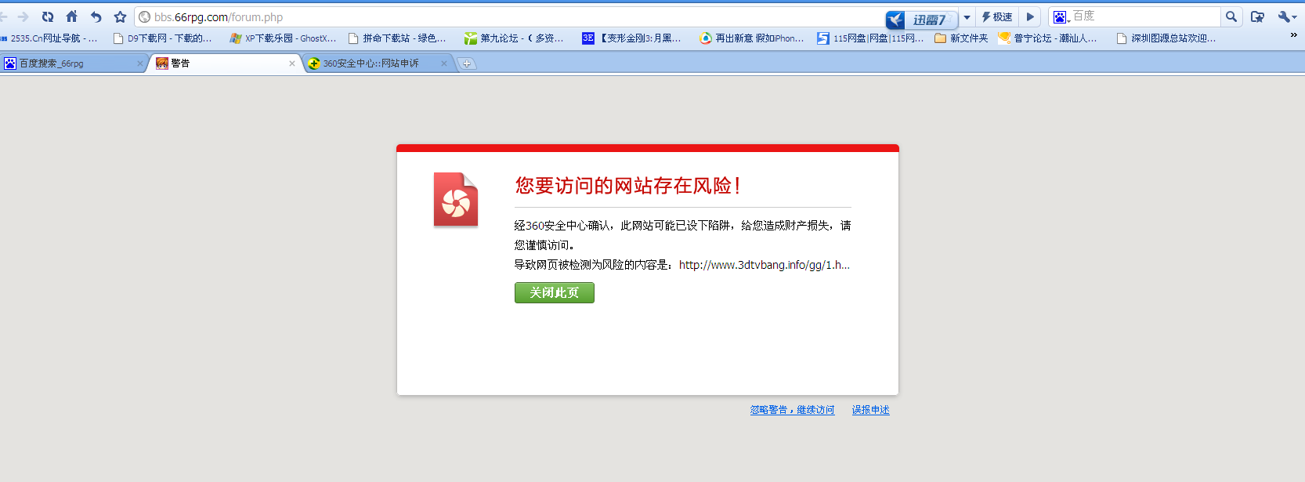Open the 再出新意 假如iPhon bookmark

click(752, 38)
